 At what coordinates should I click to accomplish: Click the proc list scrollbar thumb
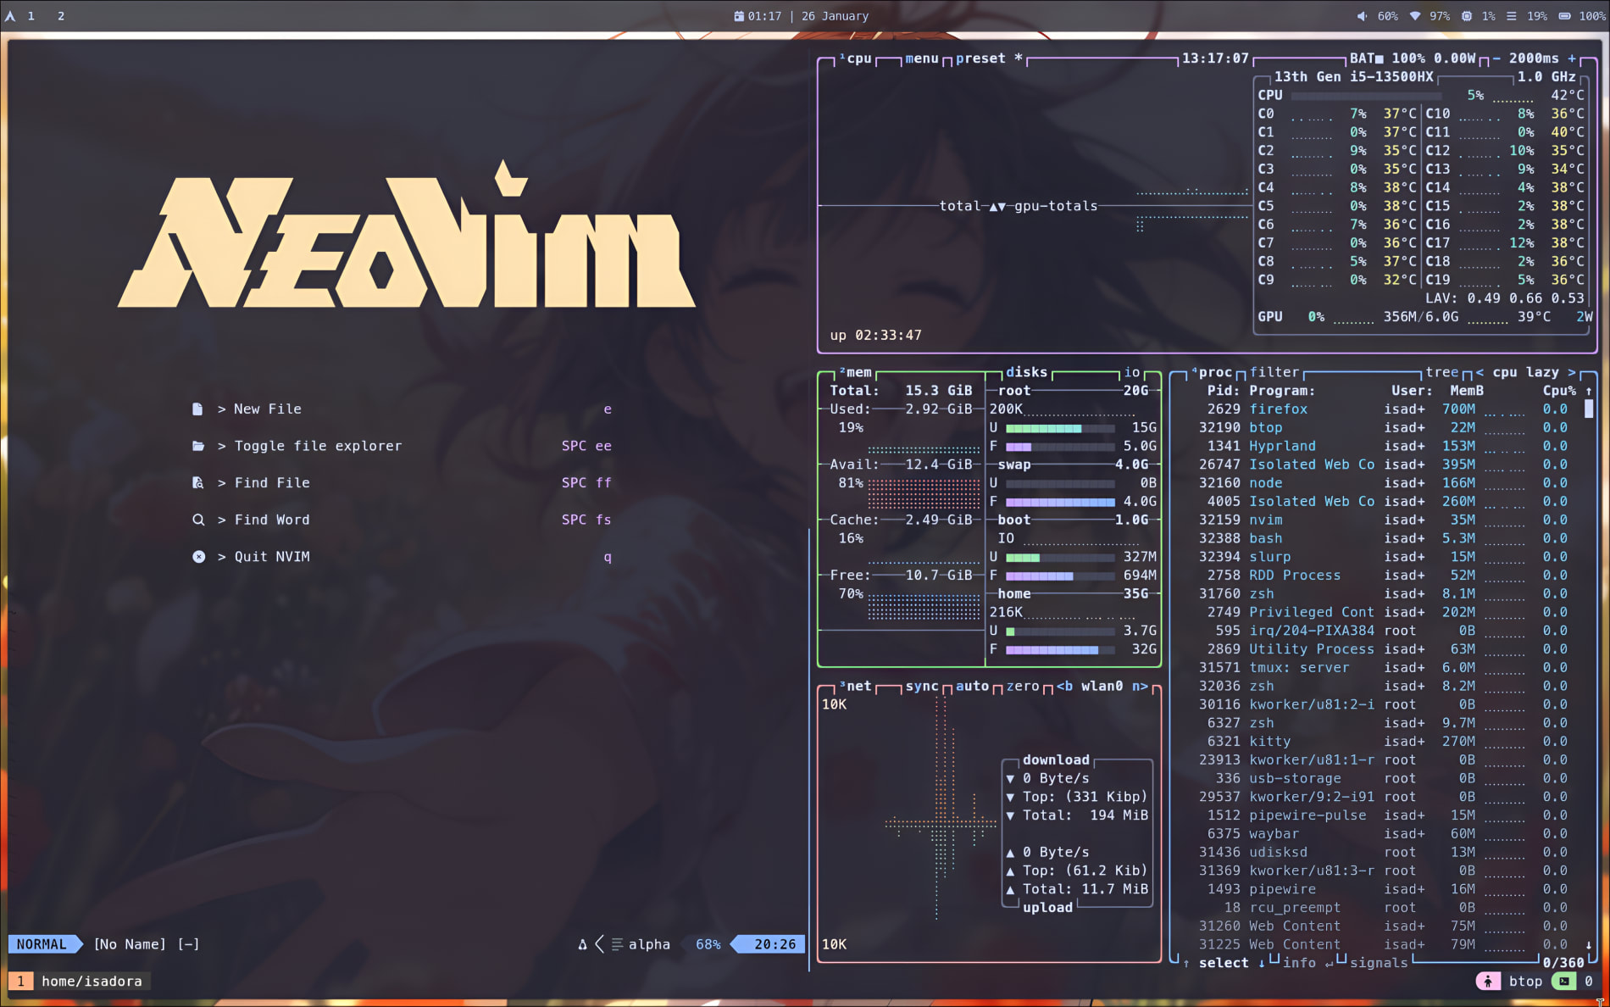coord(1589,409)
